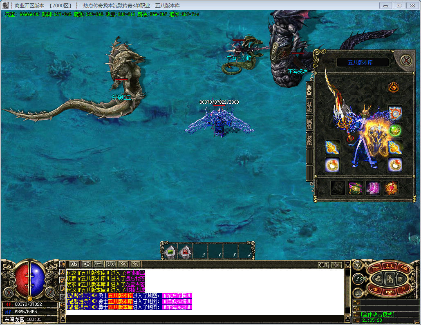The image size is (421, 325).
Task: Click the left X orb below HP globe
Action: pyautogui.click(x=9, y=292)
